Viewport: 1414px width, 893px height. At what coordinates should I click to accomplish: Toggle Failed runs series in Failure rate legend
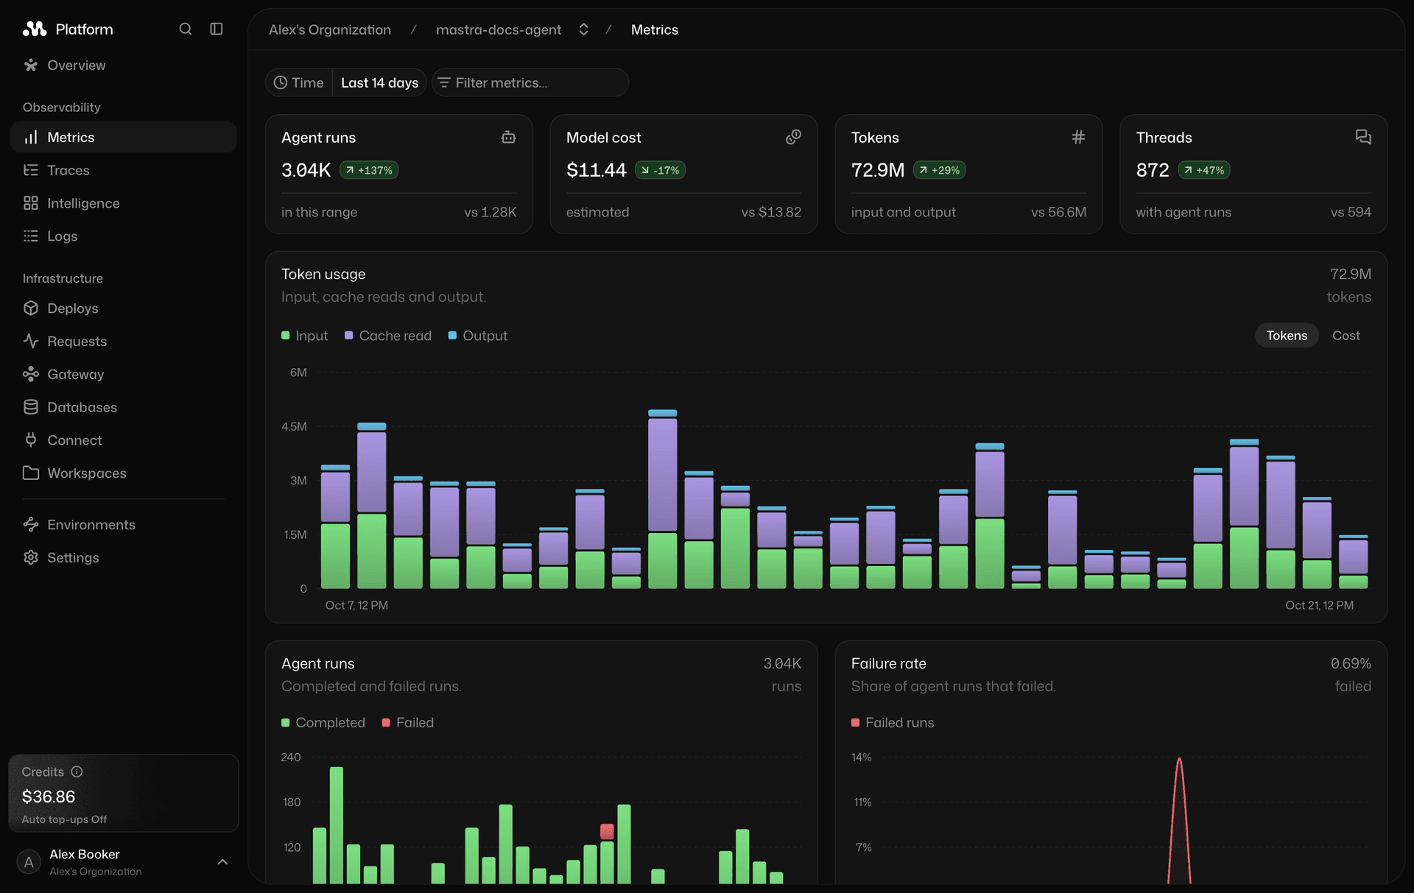(x=893, y=722)
